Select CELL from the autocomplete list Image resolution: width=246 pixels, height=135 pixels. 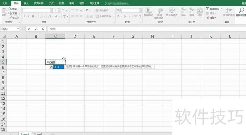coord(56,67)
